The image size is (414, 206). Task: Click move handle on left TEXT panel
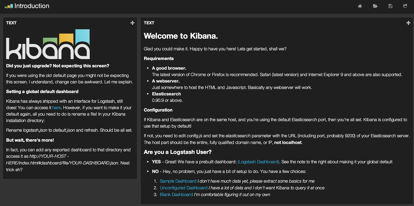point(132,23)
